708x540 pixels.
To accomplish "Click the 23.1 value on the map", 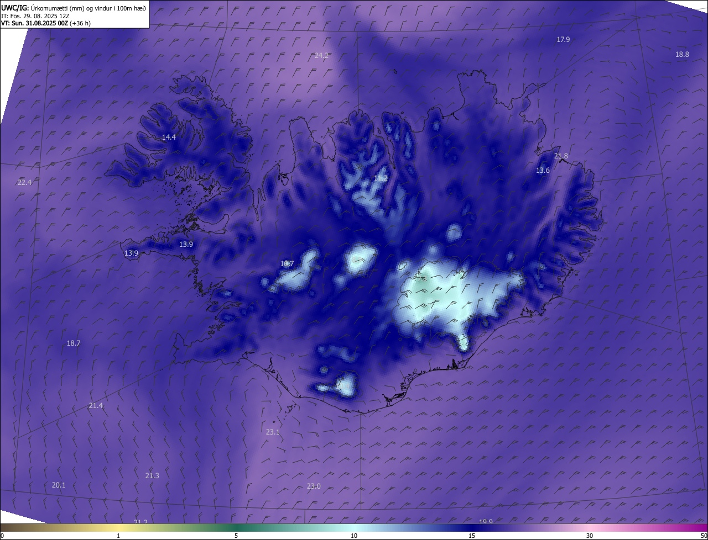I will pyautogui.click(x=273, y=432).
